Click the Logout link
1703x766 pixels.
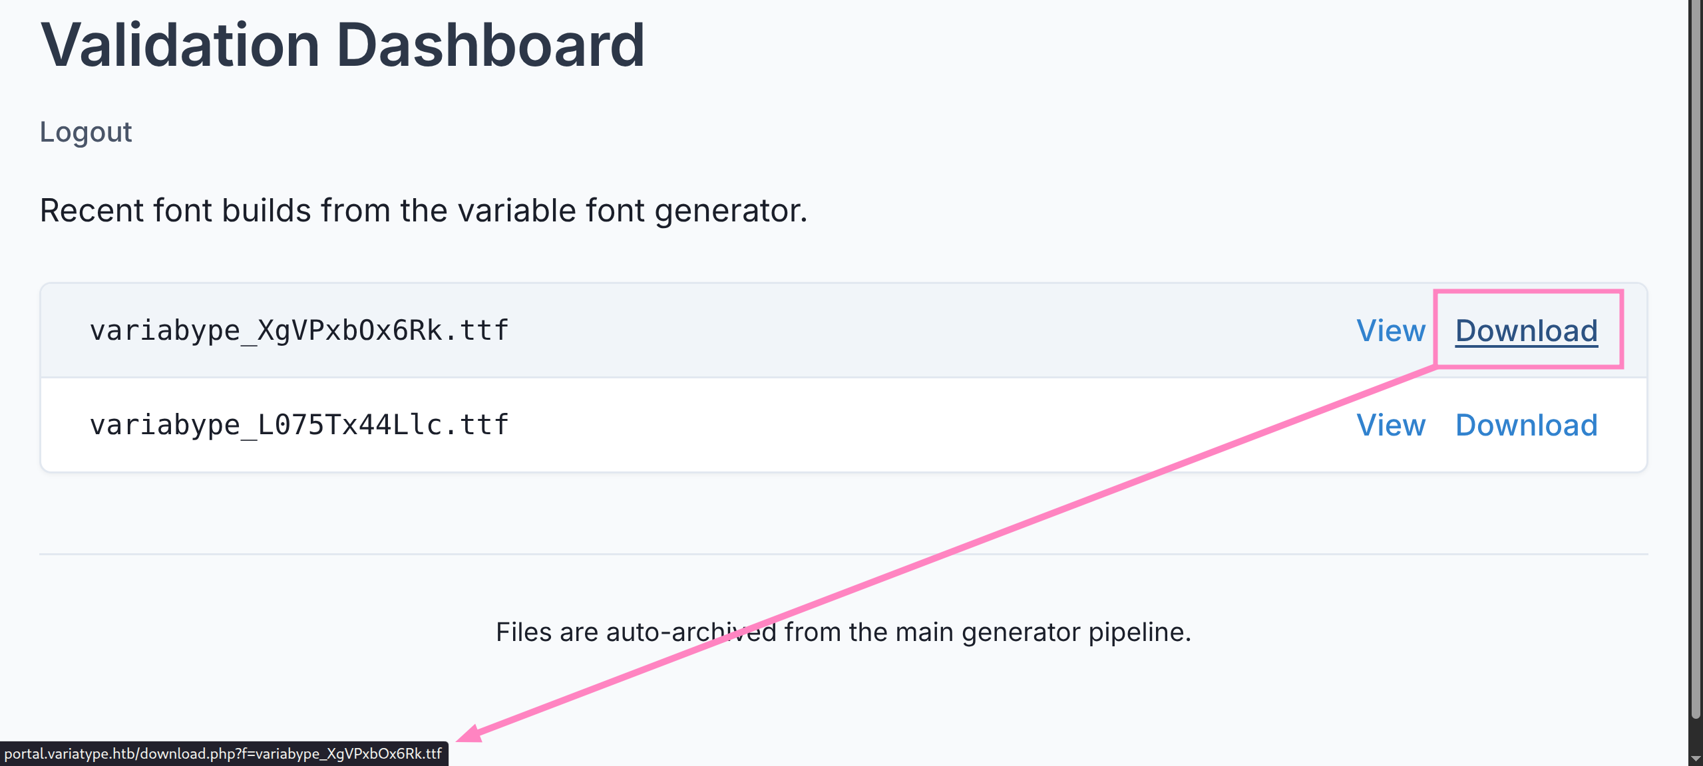[x=86, y=132]
